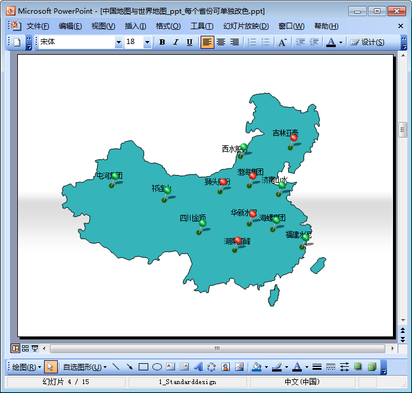The height and width of the screenshot is (393, 412).
Task: Open the 格式(O) menu
Action: 168,26
